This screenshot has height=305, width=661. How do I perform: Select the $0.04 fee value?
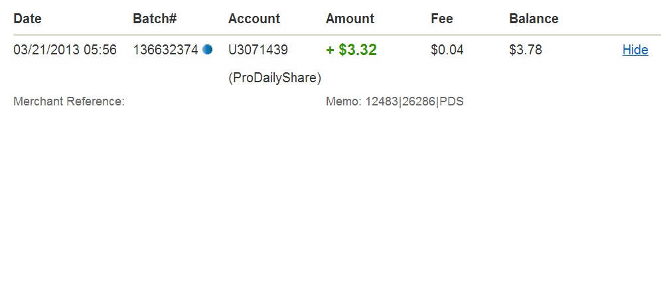[447, 50]
